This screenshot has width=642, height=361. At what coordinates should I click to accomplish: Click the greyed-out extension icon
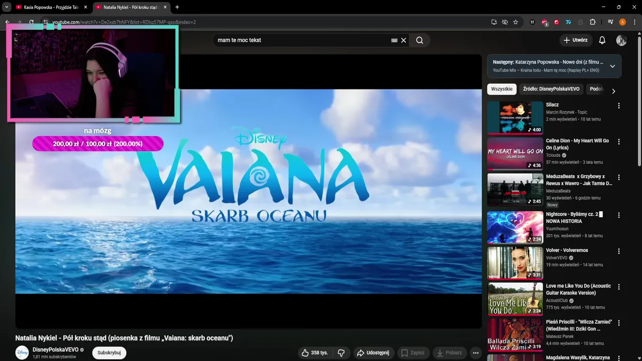coord(580,22)
